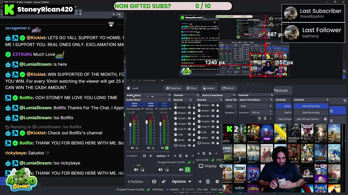
Task: Click Interact on the source toolbar
Action: [209, 88]
